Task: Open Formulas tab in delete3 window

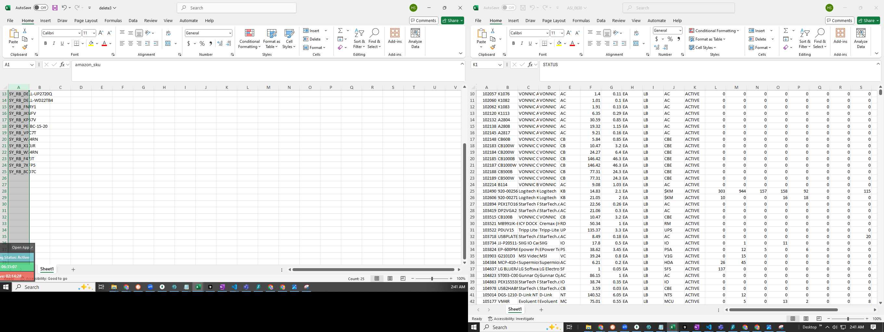Action: point(113,20)
